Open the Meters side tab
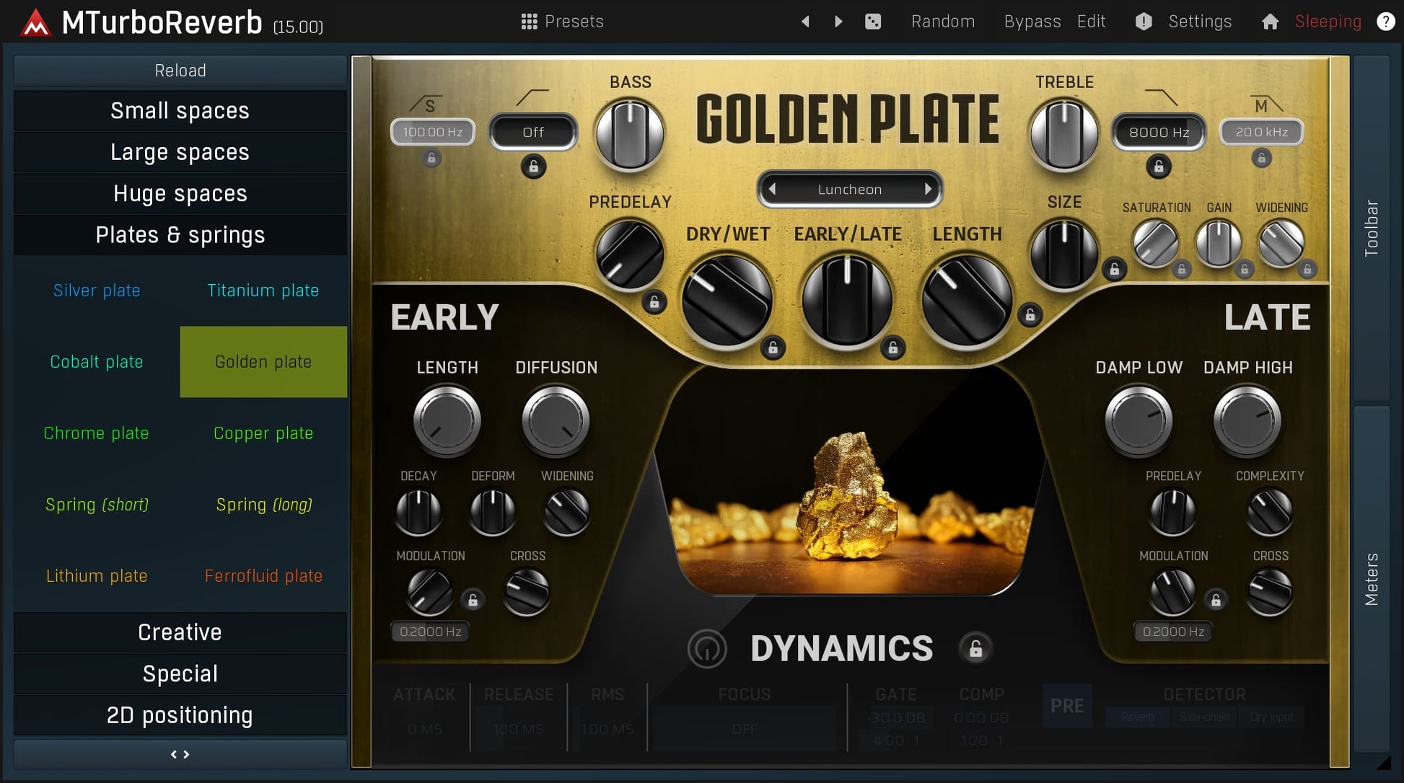 coord(1372,579)
